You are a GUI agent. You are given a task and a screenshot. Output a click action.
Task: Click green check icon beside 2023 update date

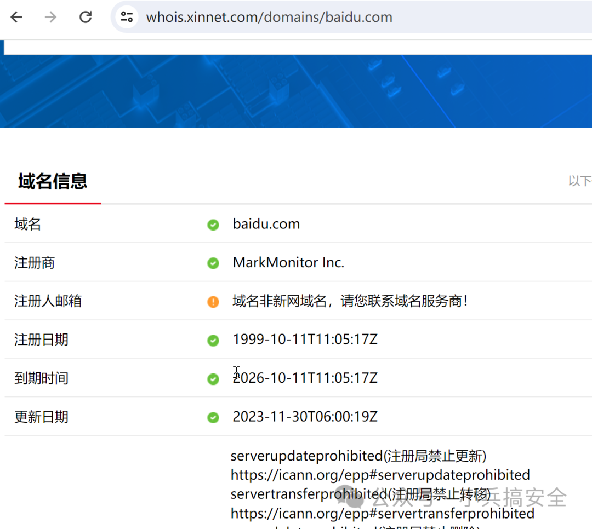point(213,418)
